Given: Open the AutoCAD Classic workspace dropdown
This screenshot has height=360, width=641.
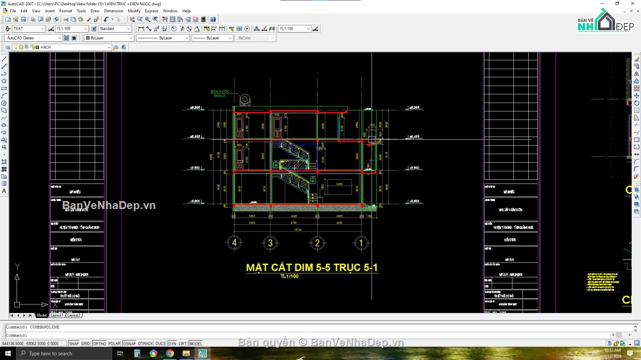Looking at the screenshot, I should 34,38.
